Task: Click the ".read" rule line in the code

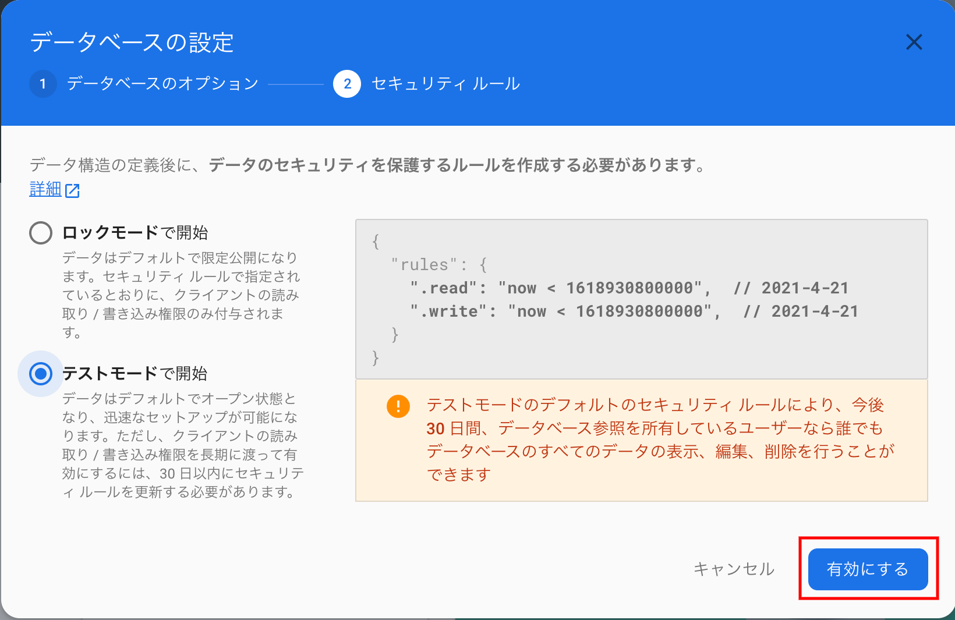Action: tap(629, 288)
